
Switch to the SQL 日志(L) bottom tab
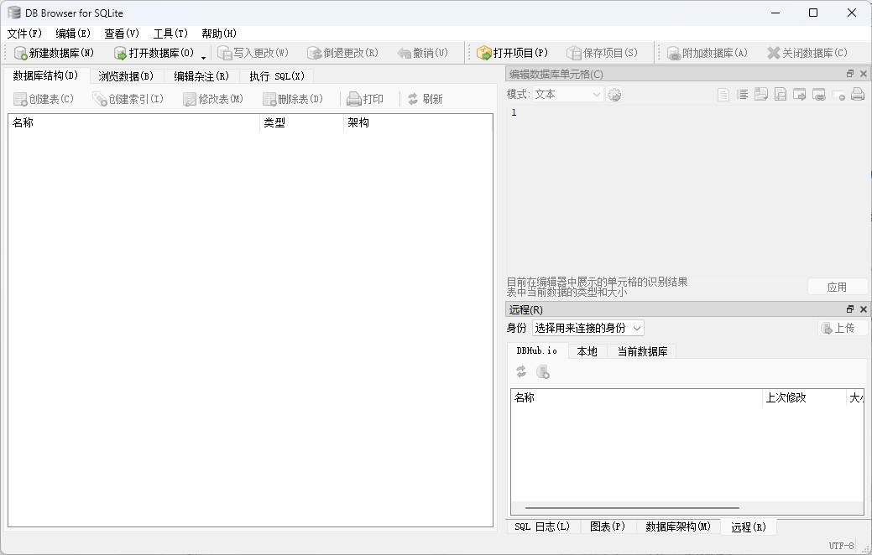coord(541,526)
